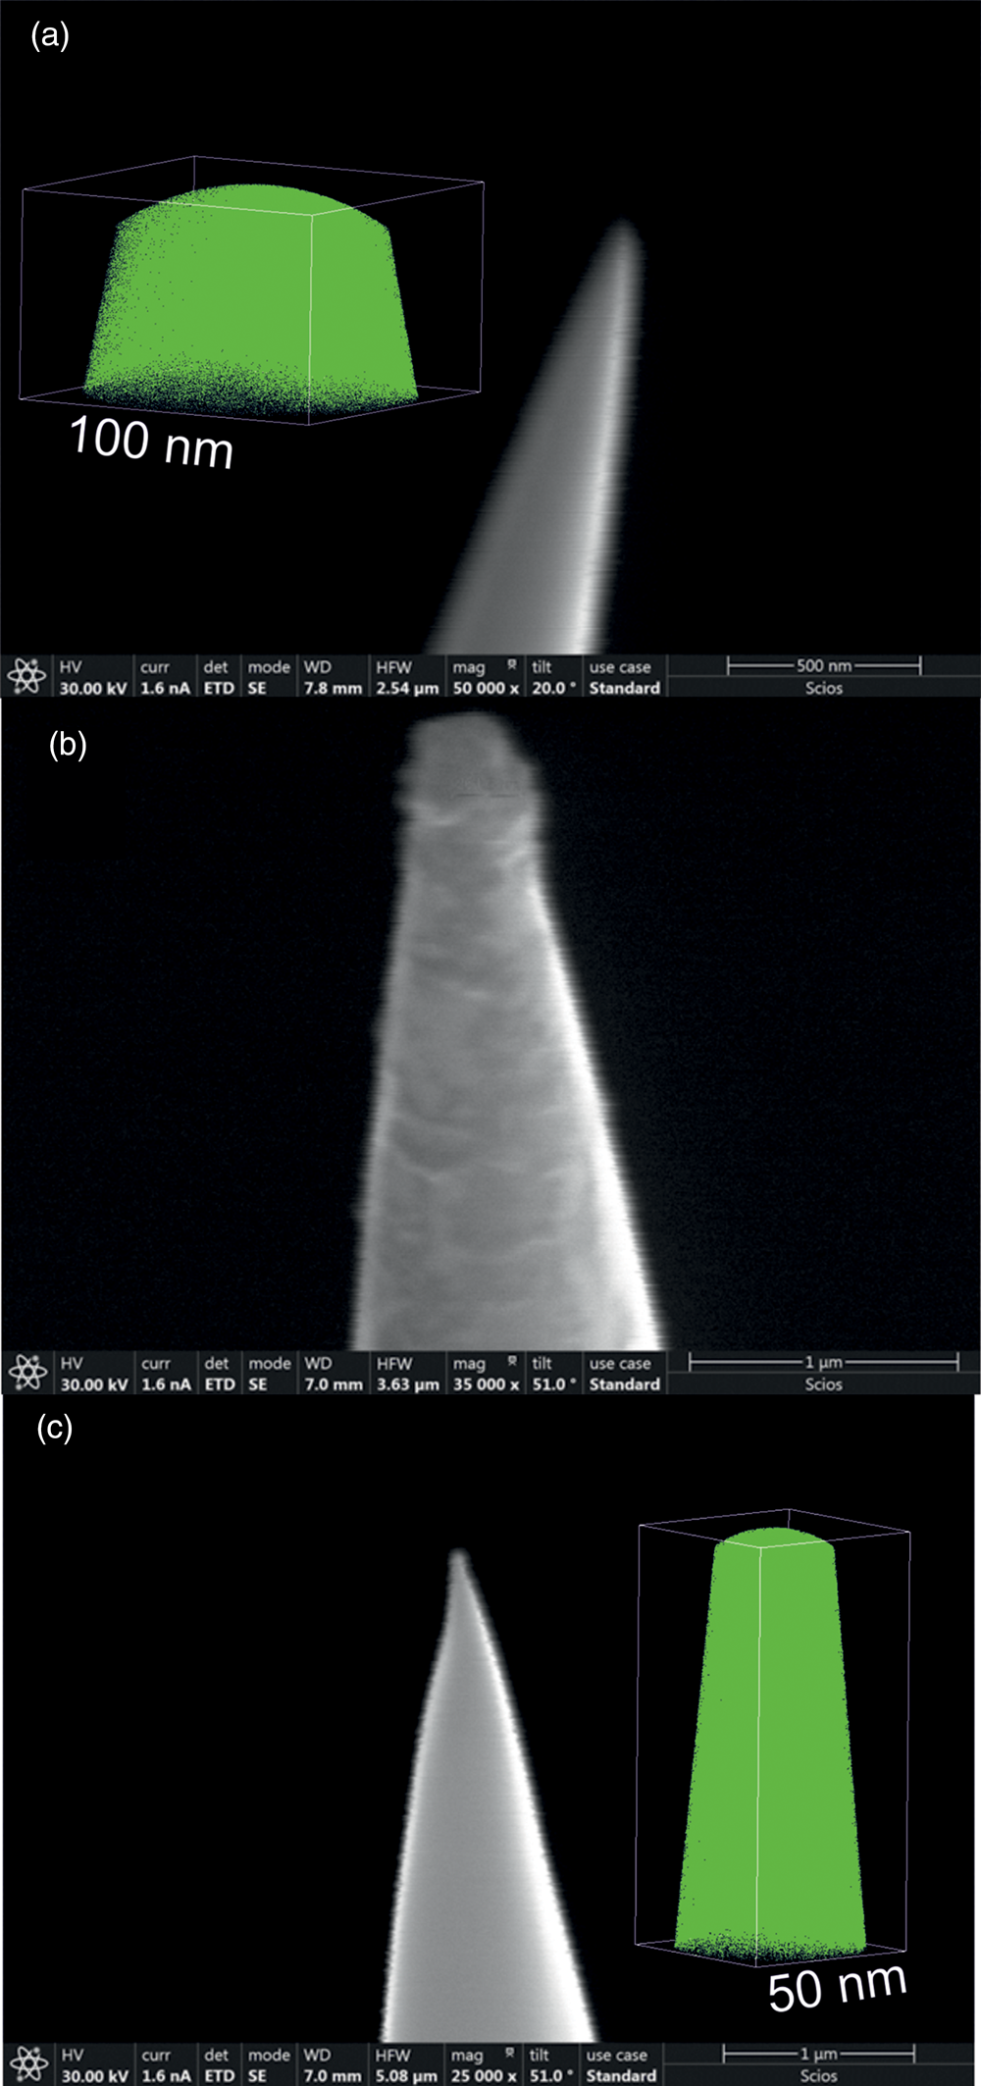
Task: Click the atom logo in panel (c) databar
Action: pyautogui.click(x=27, y=2064)
